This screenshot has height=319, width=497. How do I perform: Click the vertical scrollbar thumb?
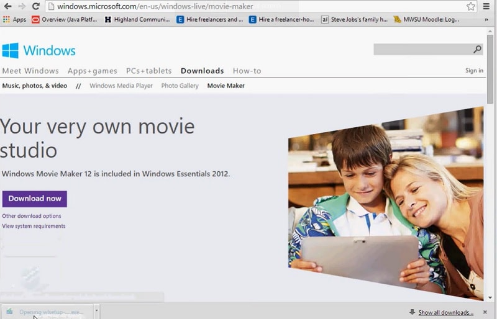click(490, 69)
